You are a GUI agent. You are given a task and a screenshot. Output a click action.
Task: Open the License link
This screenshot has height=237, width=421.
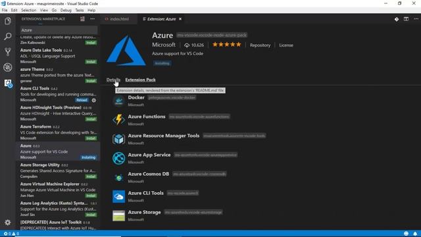coord(286,45)
